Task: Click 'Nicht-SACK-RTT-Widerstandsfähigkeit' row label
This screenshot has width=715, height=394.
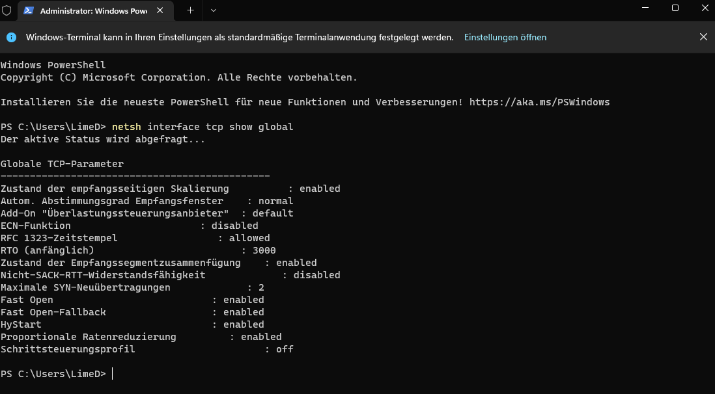Action: (x=103, y=275)
